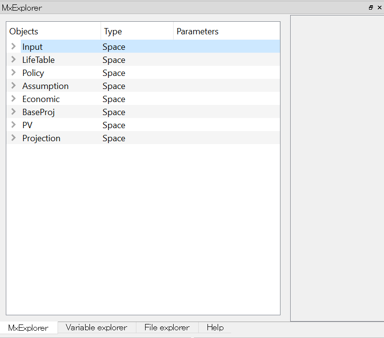Click the Space type of PV
The height and width of the screenshot is (338, 384).
pos(114,125)
